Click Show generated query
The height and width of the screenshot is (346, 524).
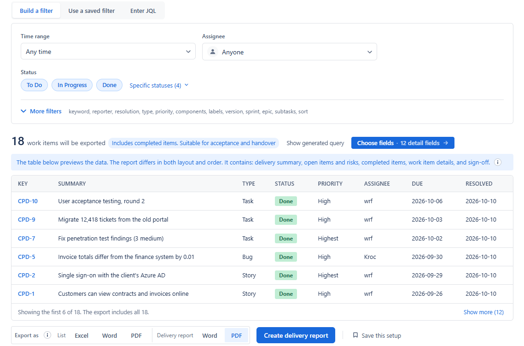click(x=315, y=143)
